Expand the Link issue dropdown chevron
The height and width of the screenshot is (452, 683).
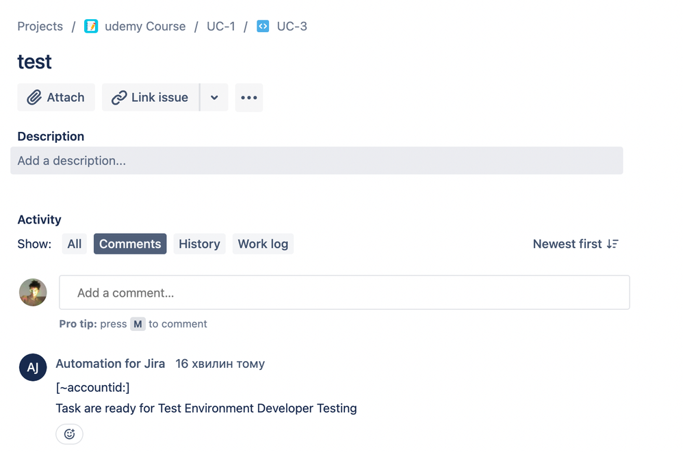coord(214,98)
